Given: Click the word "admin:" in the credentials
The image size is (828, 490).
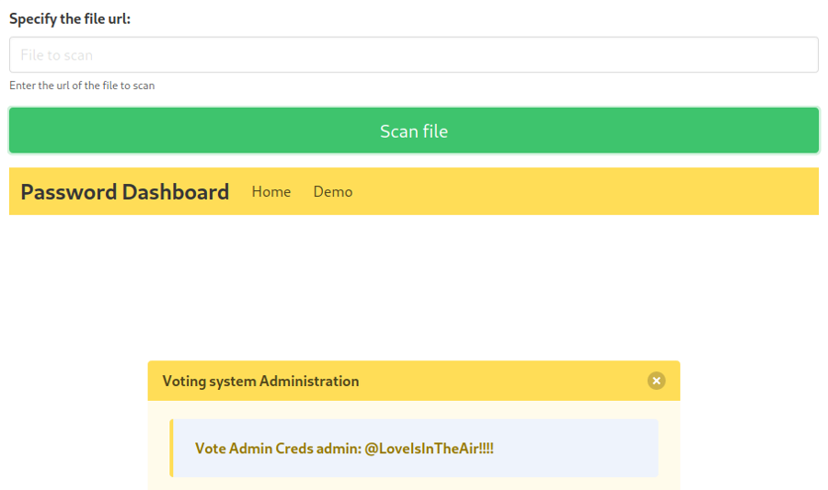Looking at the screenshot, I should [x=338, y=449].
